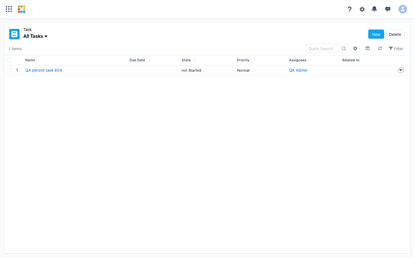414x258 pixels.
Task: Show notifications bell
Action: click(374, 9)
